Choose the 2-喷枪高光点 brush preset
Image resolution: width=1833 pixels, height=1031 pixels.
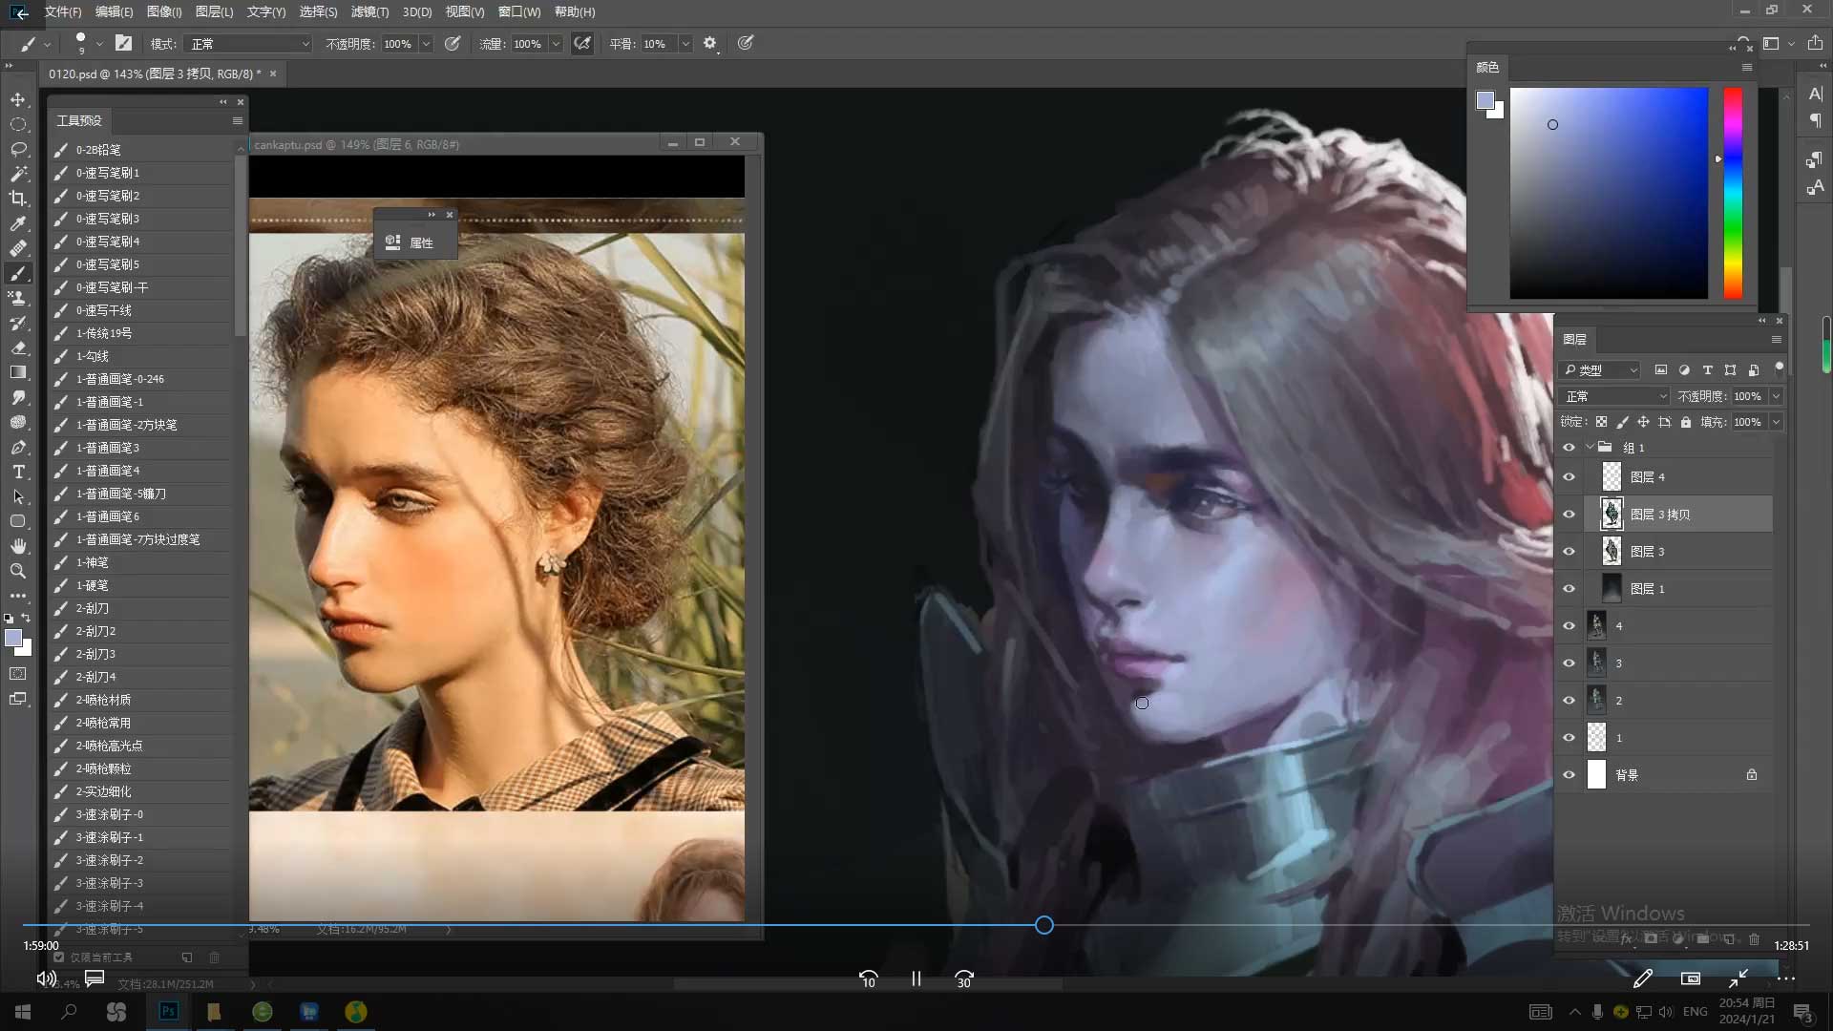click(x=110, y=746)
